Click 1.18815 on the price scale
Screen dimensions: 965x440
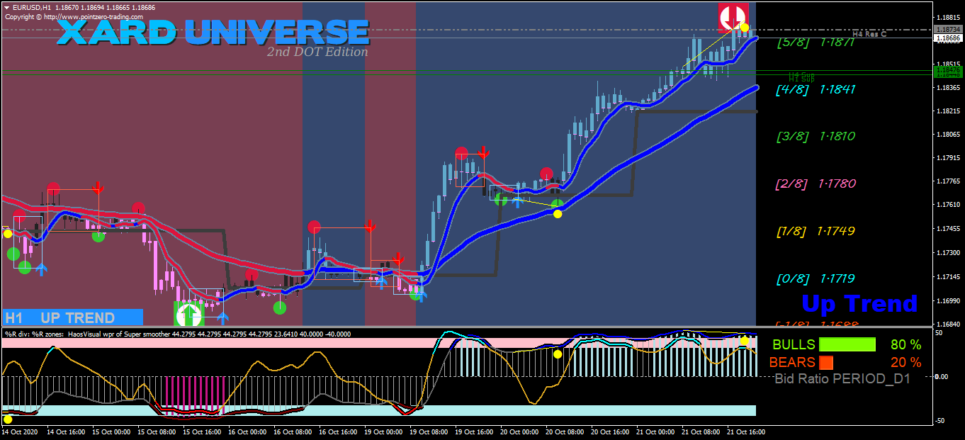coord(949,17)
